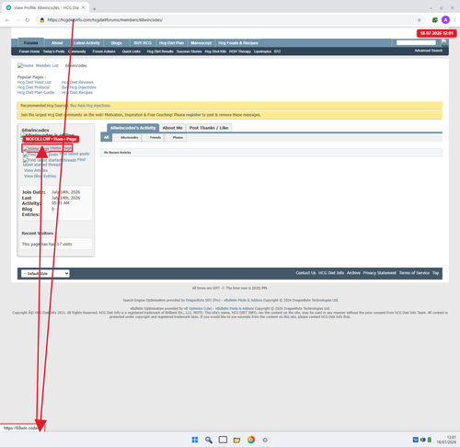This screenshot has height=447, width=460.
Task: Click the site lock icon in address bar
Action: coord(42,20)
